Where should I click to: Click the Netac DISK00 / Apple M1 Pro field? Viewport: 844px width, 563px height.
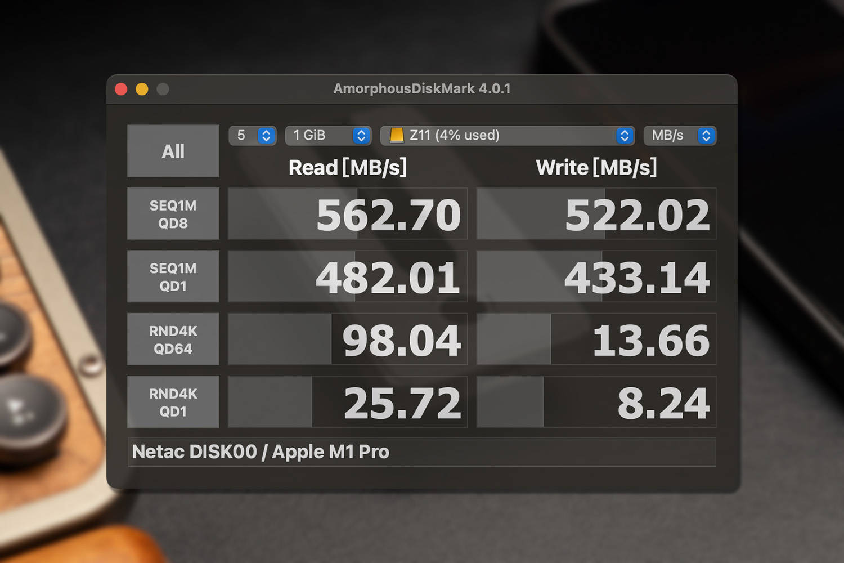(422, 452)
